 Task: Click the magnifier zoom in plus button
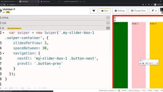pos(143,63)
